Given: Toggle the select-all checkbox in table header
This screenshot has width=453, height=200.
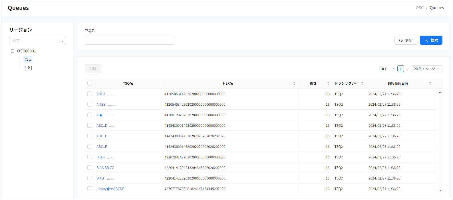Looking at the screenshot, I should [x=90, y=83].
